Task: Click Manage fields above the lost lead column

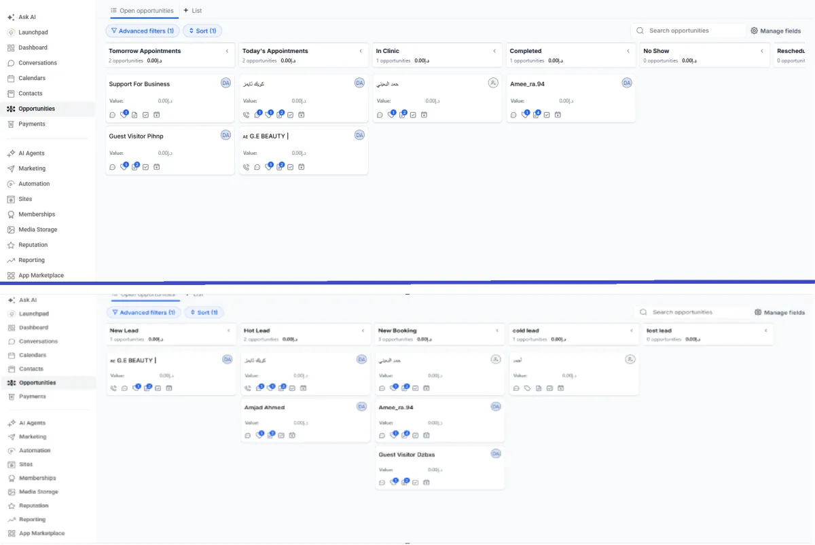Action: 780,313
